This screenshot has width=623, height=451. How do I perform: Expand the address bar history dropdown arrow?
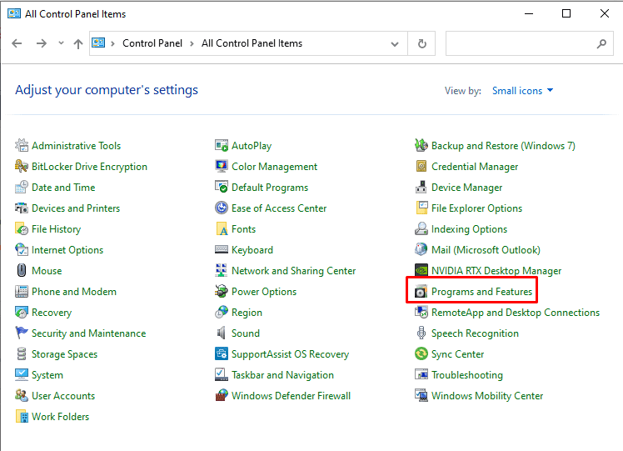[395, 43]
